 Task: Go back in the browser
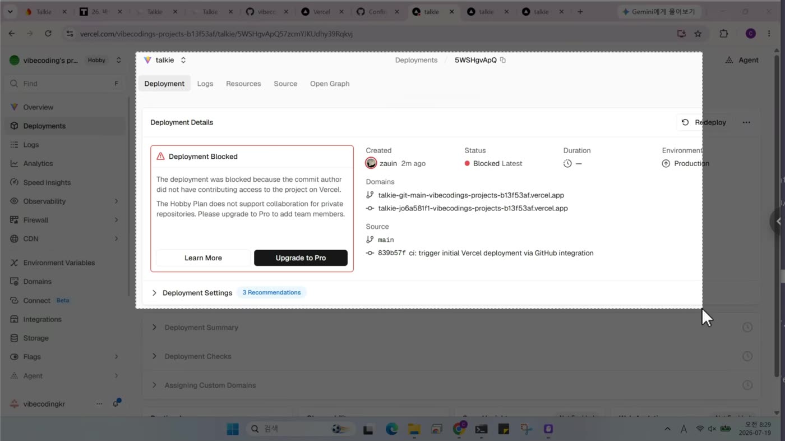tap(12, 34)
